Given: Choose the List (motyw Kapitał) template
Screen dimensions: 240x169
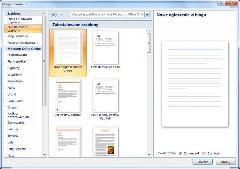Looking at the screenshot, I should 68,95.
